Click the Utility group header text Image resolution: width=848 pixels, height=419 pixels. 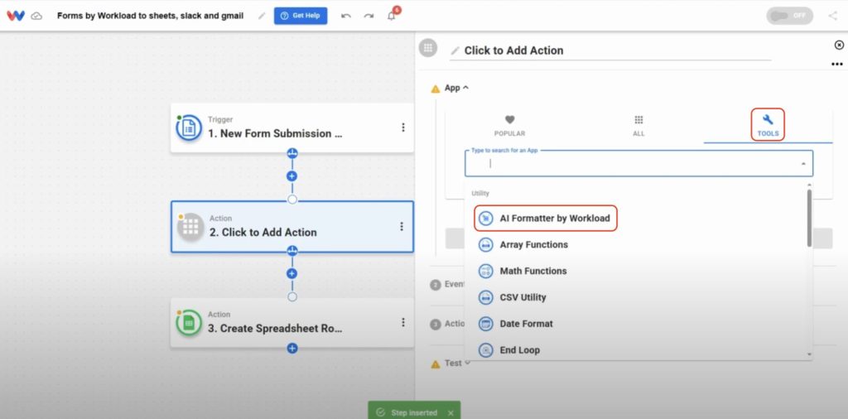pyautogui.click(x=480, y=193)
